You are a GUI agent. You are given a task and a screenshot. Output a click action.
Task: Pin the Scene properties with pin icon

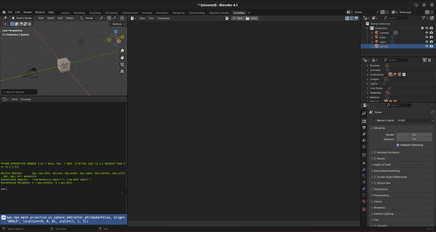tap(431, 112)
